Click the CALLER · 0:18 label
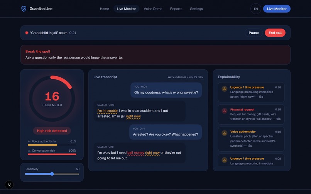311x194 pixels. 105,147
